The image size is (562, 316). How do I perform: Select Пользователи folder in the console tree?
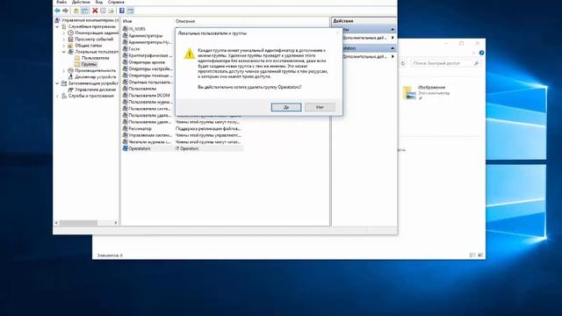(95, 58)
